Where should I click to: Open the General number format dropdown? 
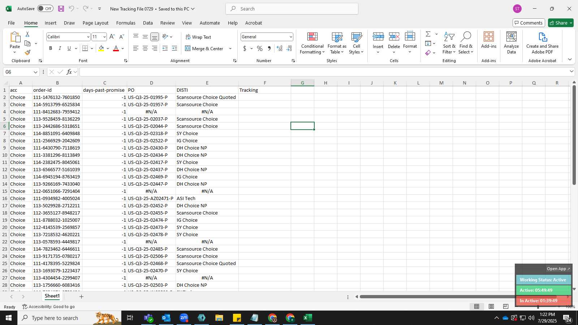click(x=290, y=37)
